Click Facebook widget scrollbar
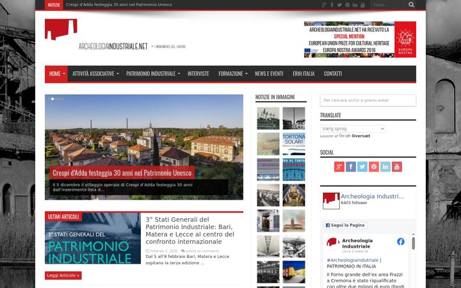The image size is (461, 288). tap(414, 243)
